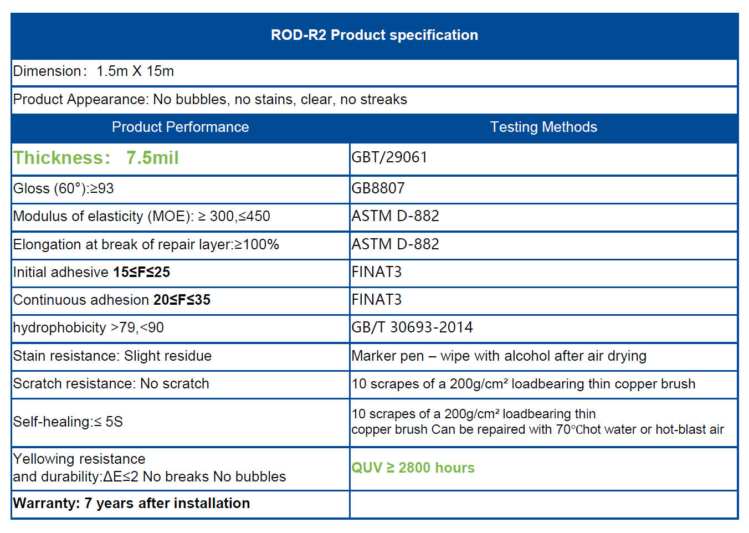The width and height of the screenshot is (749, 533).
Task: Select the green Thickness 7.5mil cell
Action: point(96,158)
